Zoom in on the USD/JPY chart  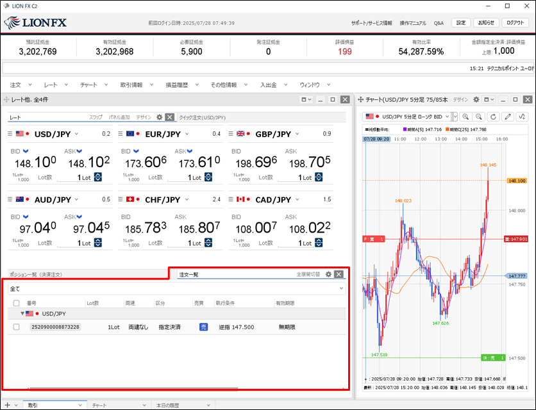tap(465, 117)
